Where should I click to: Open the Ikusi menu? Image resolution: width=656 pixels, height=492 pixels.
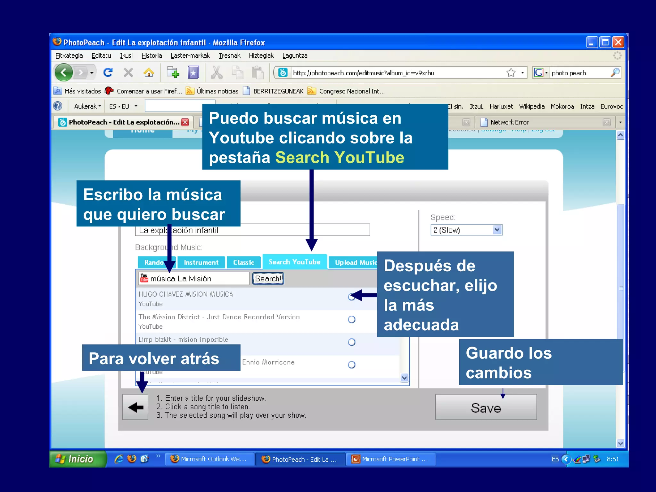(x=126, y=55)
